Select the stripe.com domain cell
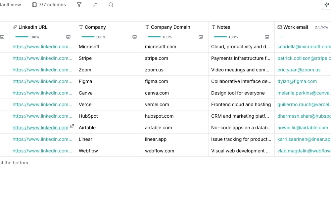Viewport: 331px width, 205px height. (175, 58)
